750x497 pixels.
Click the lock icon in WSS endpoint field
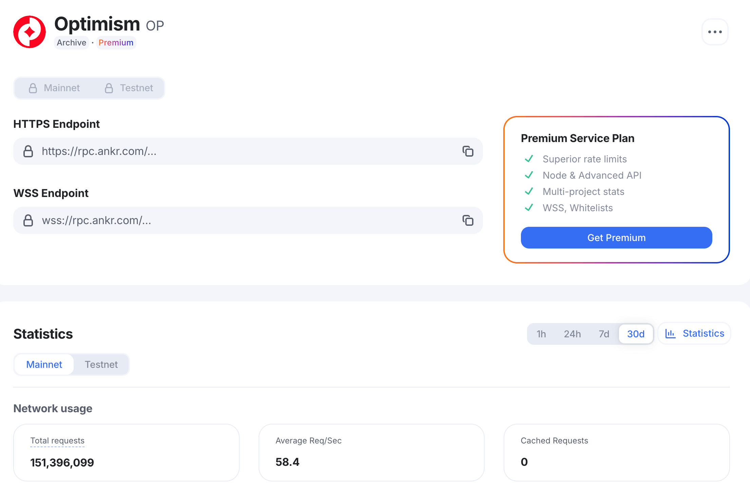coord(28,220)
